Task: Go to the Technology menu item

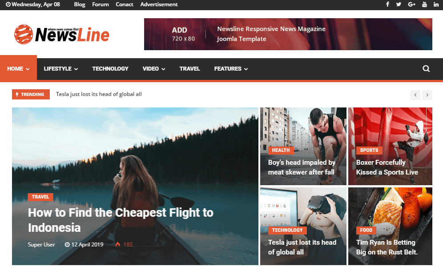Action: click(x=110, y=68)
